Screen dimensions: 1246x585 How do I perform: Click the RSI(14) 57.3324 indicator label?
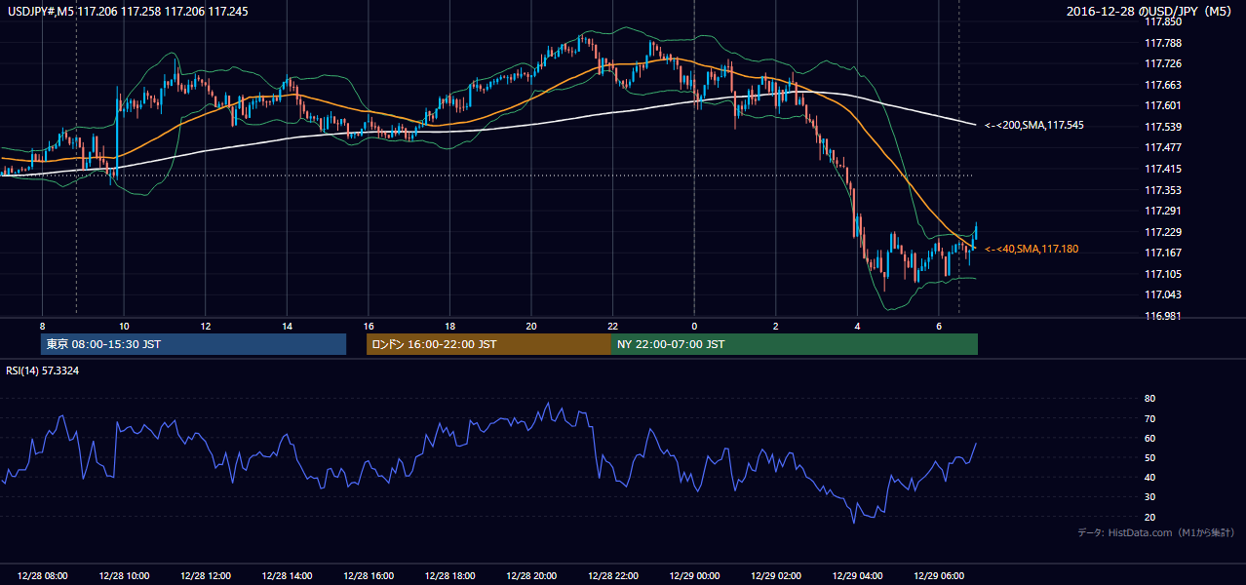click(42, 370)
